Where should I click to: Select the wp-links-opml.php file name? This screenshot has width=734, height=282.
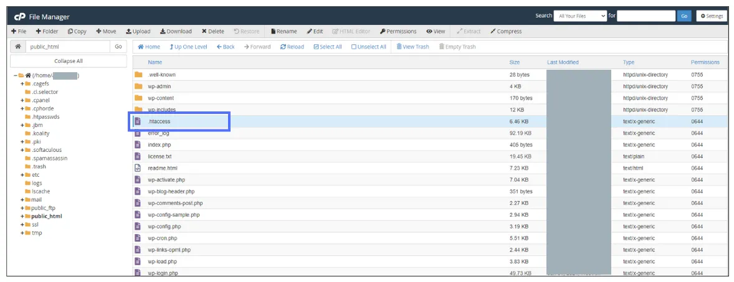pyautogui.click(x=169, y=250)
